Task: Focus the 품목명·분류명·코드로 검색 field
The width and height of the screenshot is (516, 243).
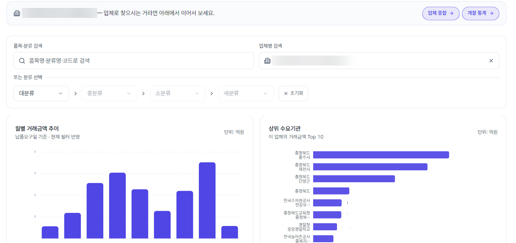Action: tap(133, 61)
